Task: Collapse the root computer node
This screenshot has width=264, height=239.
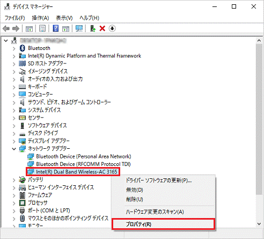Action: [x=6, y=41]
